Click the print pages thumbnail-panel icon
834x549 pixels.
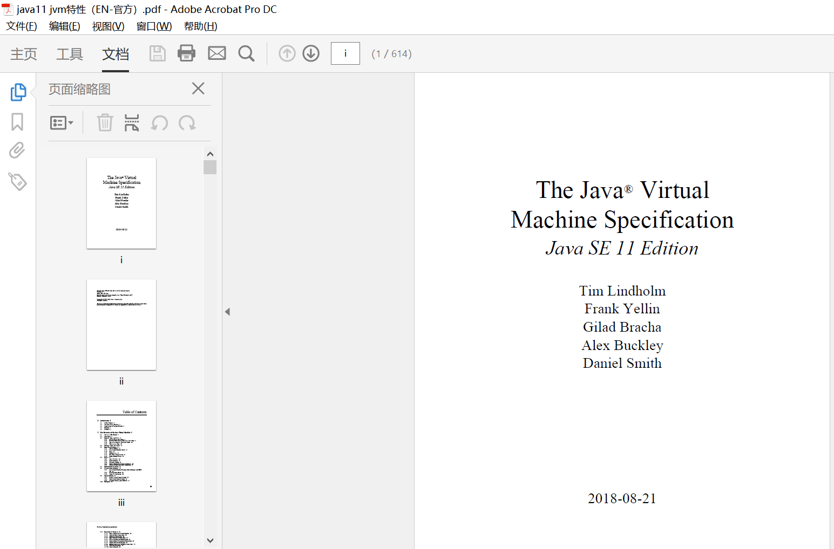pos(132,123)
